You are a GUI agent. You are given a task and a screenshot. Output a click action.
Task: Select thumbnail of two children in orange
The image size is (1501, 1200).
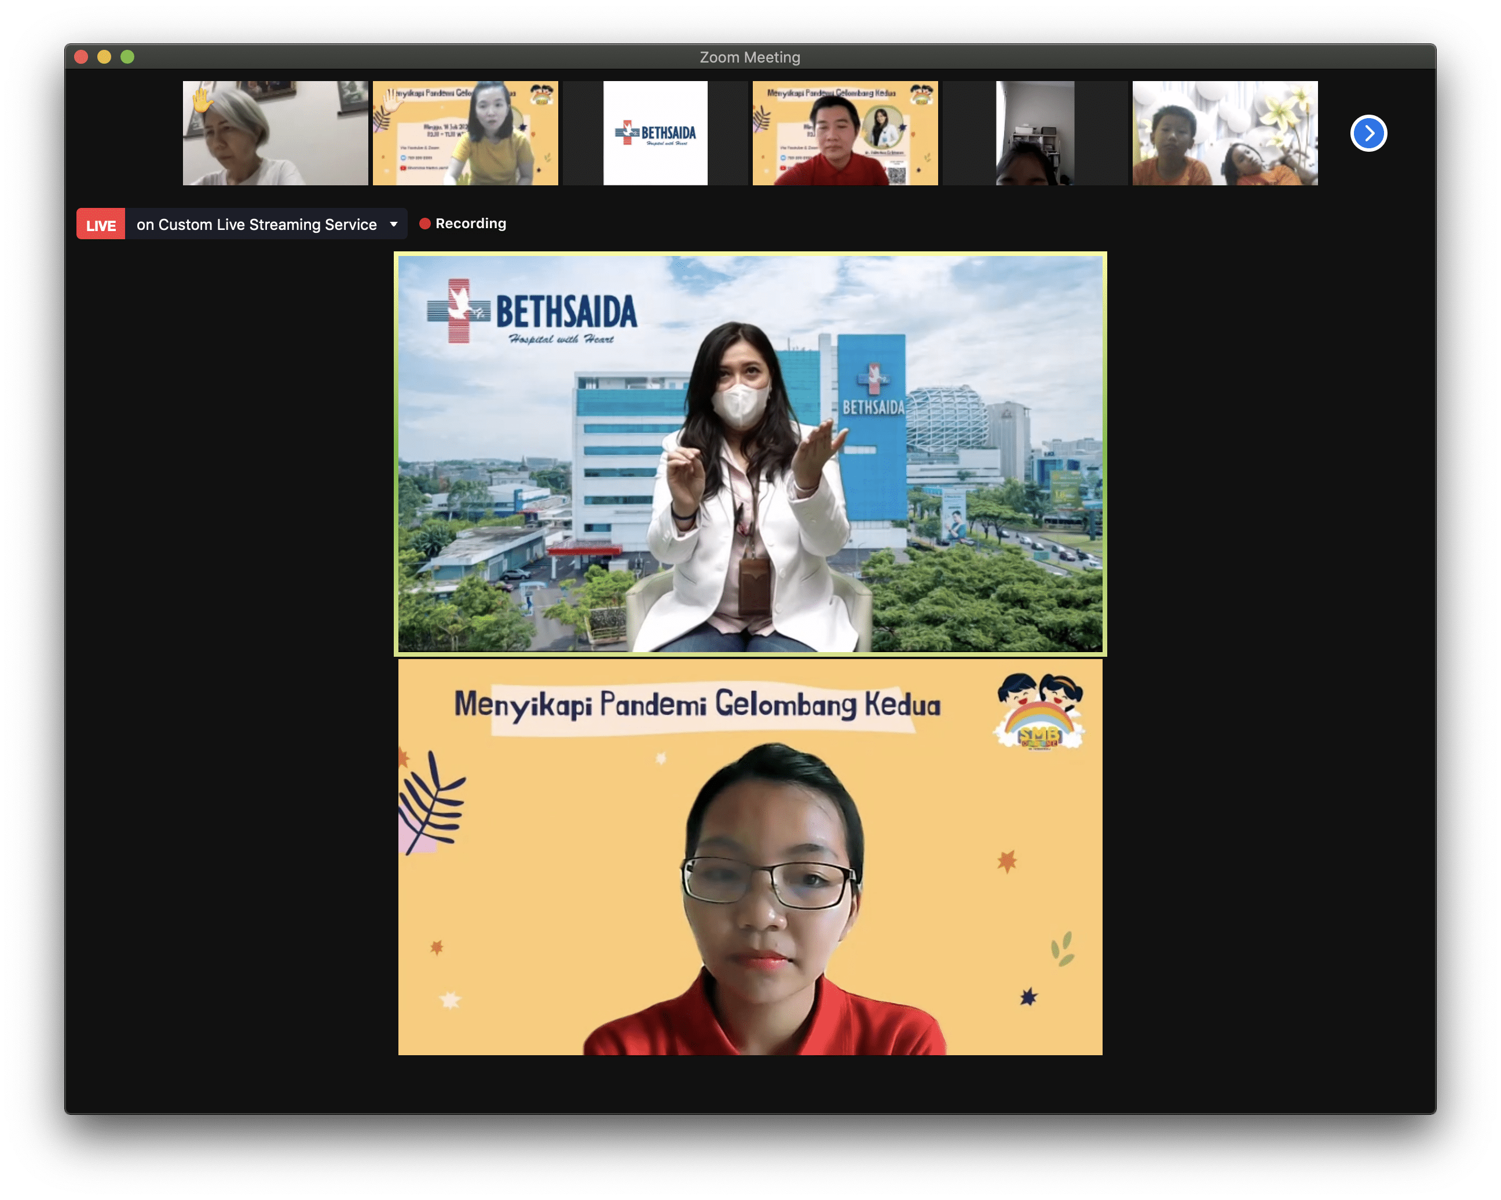tap(1225, 133)
